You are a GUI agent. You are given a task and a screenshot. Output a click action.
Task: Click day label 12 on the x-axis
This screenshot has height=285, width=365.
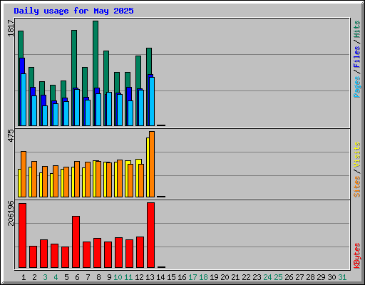pos(139,277)
